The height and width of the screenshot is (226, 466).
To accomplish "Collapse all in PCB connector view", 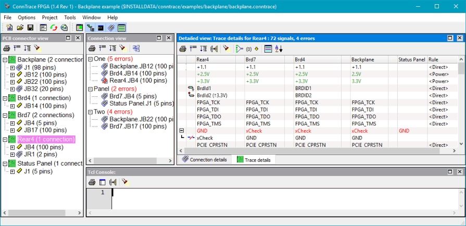I will (17, 48).
